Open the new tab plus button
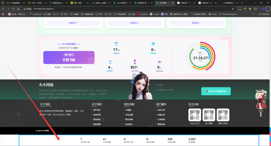 [242, 3]
